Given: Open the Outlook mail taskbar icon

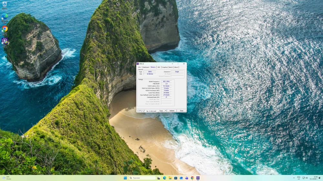Looking at the screenshot, I should pyautogui.click(x=181, y=178).
